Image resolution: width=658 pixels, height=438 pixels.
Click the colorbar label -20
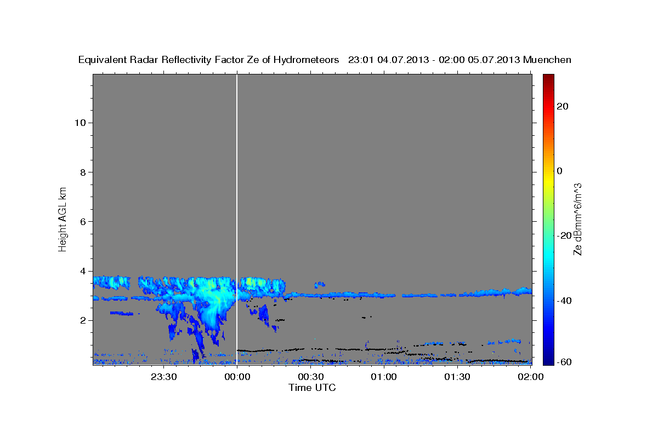(x=564, y=235)
